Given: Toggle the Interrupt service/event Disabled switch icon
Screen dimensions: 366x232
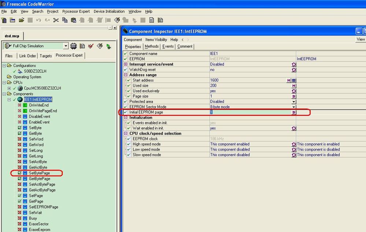Looking at the screenshot, I should [x=294, y=64].
